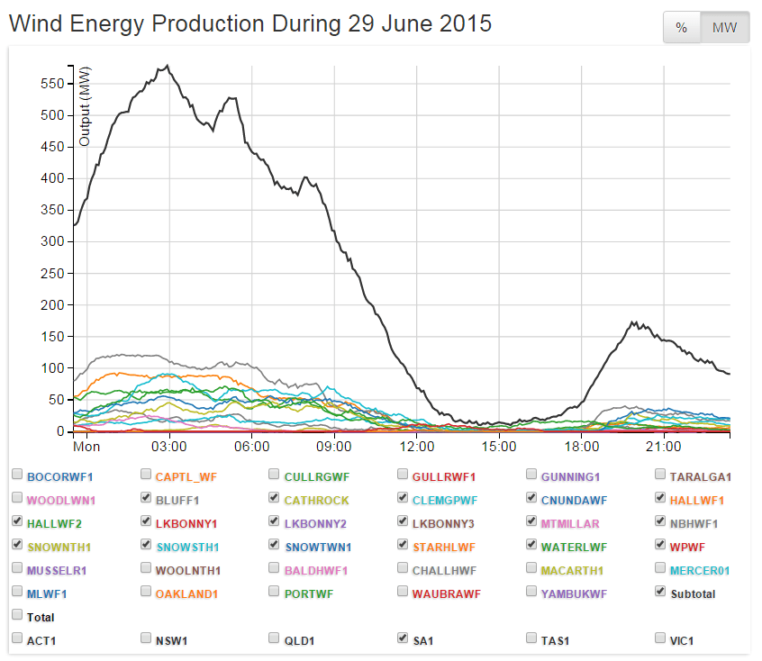The width and height of the screenshot is (762, 661).
Task: Disable the CATHROCK series checkbox
Action: click(x=275, y=498)
